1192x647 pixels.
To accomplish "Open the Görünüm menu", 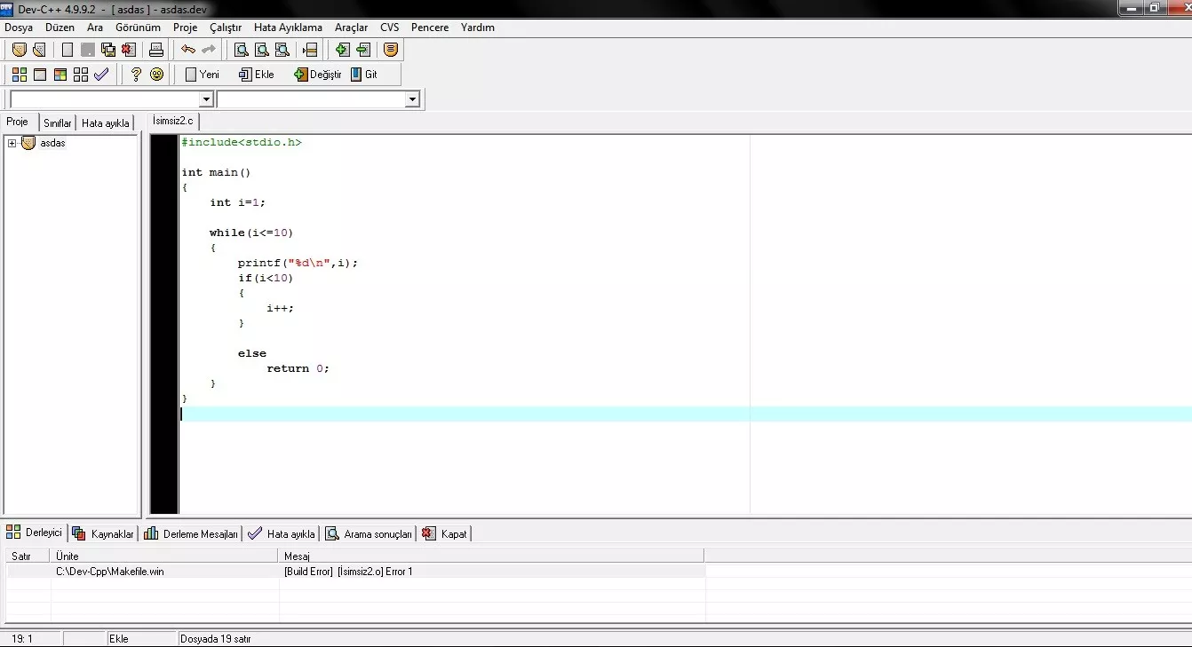I will (138, 28).
